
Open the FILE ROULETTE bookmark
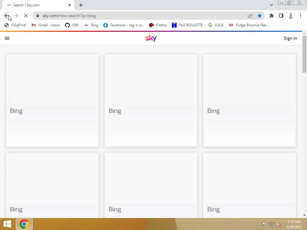tap(187, 25)
